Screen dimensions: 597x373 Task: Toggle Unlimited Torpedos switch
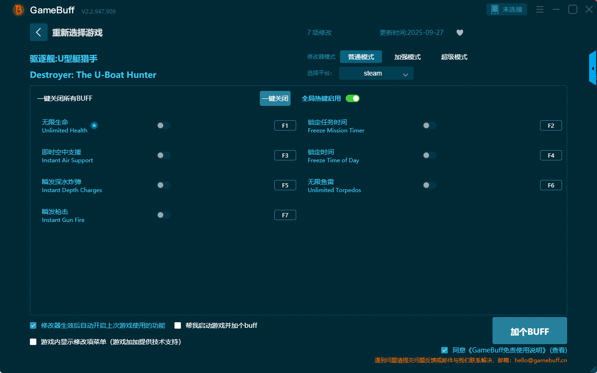point(430,185)
